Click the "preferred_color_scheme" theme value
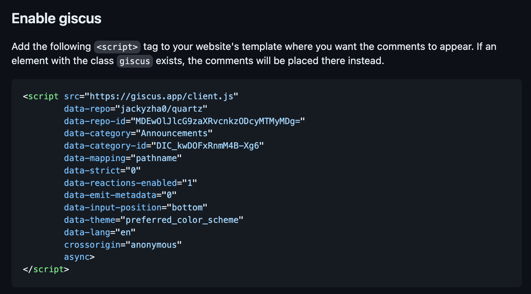The image size is (531, 294). (x=182, y=220)
